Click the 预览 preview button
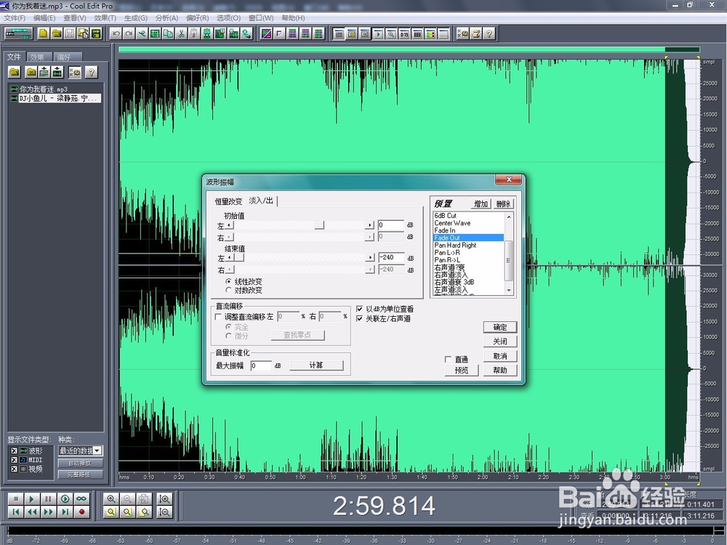This screenshot has height=545, width=727. [462, 371]
